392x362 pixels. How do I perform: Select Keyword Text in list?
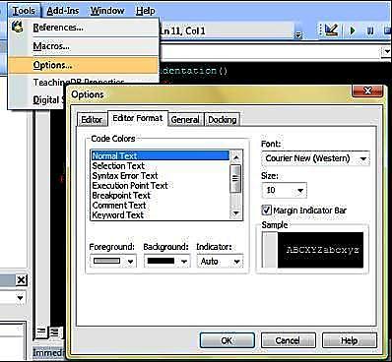tap(161, 215)
